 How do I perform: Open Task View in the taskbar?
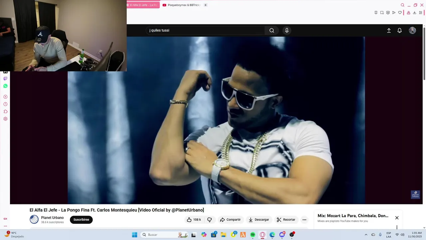194,235
